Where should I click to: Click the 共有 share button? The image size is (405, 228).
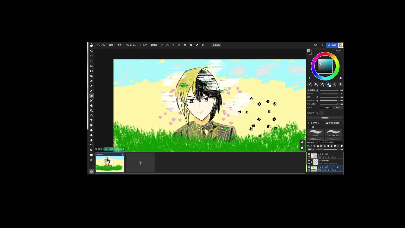pyautogui.click(x=332, y=45)
